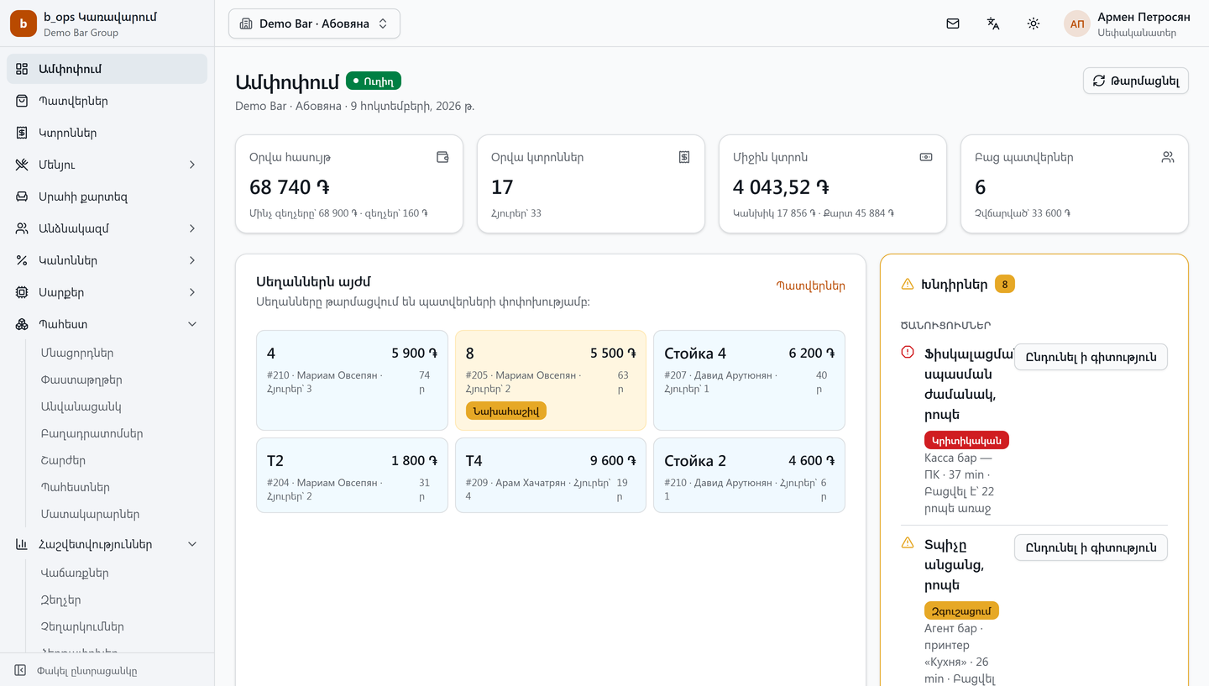The width and height of the screenshot is (1209, 686).
Task: Collapse the Պահեստ section chevron
Action: point(192,324)
